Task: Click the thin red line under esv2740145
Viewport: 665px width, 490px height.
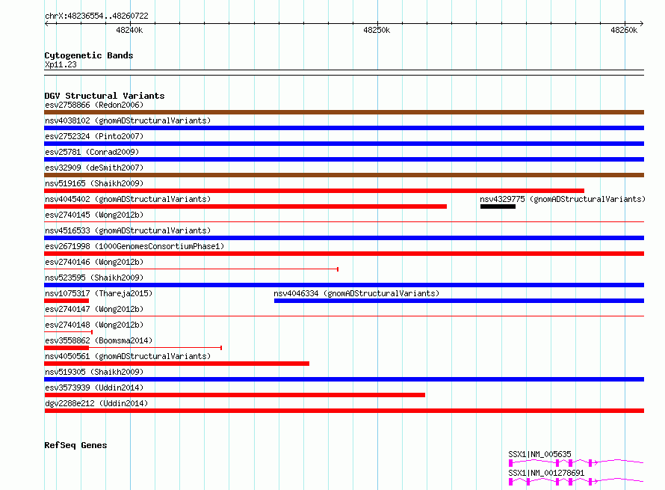Action: (x=344, y=221)
